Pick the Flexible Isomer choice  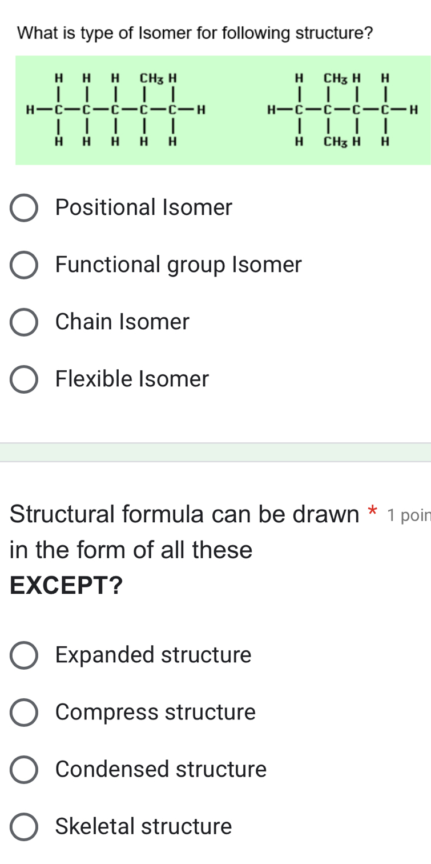click(x=23, y=379)
